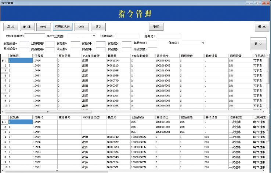The image size is (271, 173).
Task: Focus the 托盘条码 input field
Action: click(127, 36)
